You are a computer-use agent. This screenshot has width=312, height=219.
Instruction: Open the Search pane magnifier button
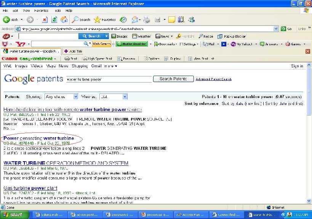tap(81, 19)
